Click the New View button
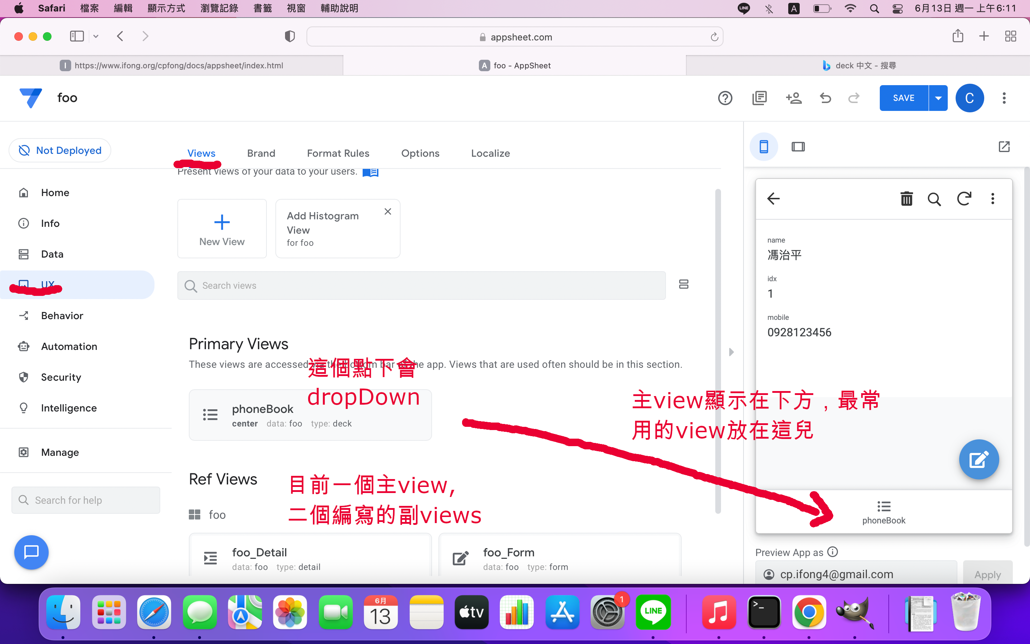The height and width of the screenshot is (644, 1030). pos(222,229)
